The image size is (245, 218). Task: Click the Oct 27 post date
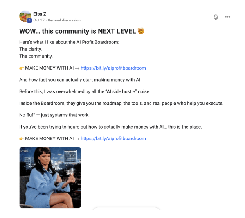click(39, 20)
